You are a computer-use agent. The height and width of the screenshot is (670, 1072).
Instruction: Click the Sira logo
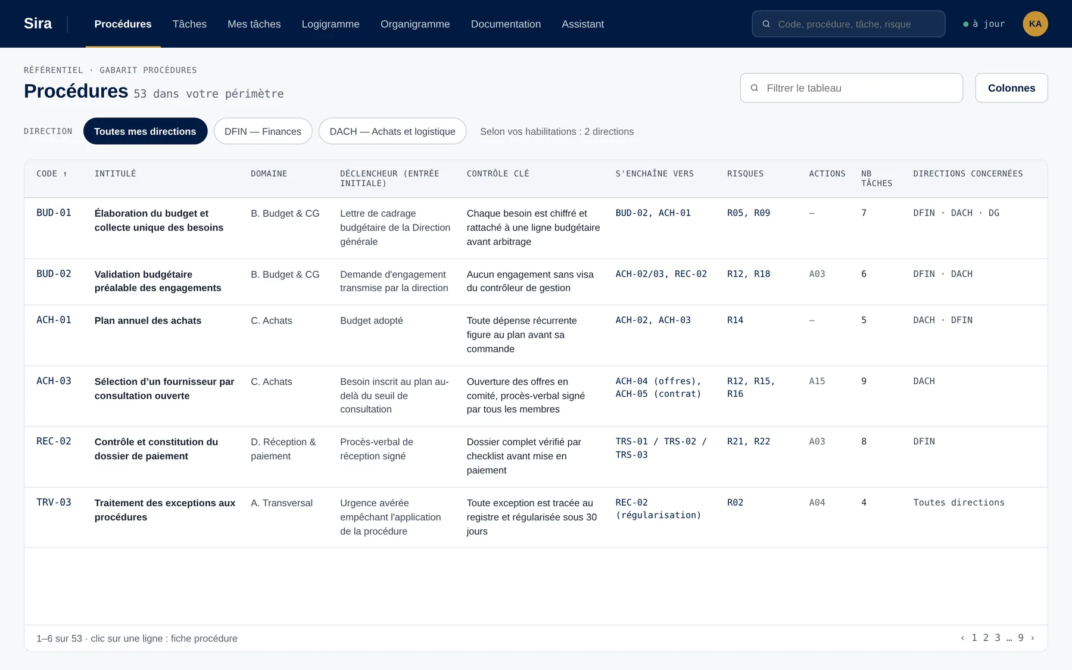pyautogui.click(x=38, y=23)
